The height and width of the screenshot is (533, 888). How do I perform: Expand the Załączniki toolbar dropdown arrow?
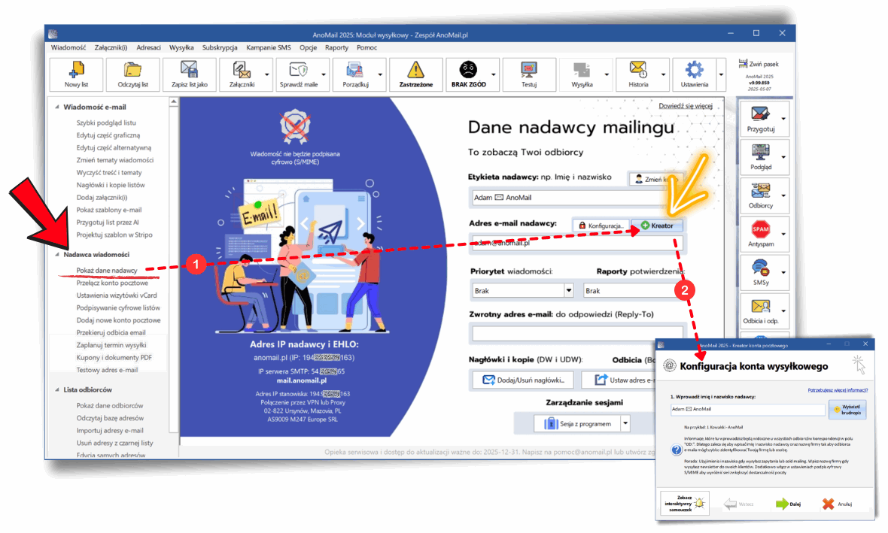[266, 74]
